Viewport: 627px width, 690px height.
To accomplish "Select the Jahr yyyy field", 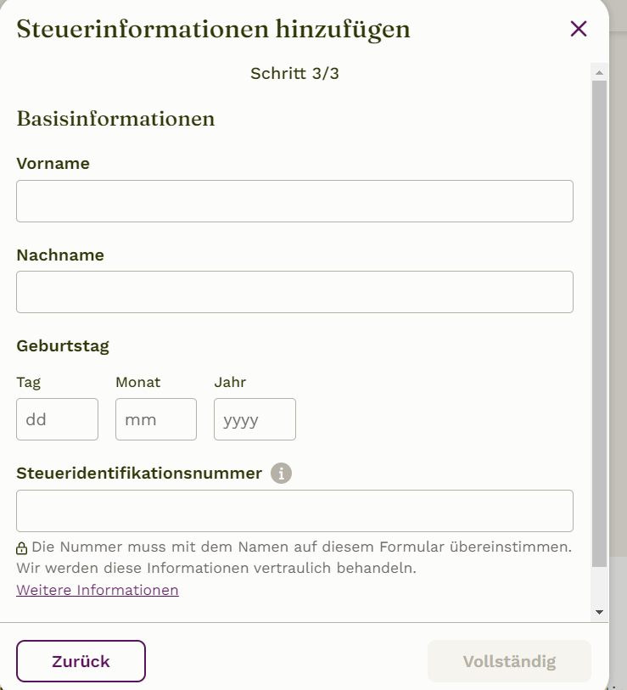I will [255, 419].
